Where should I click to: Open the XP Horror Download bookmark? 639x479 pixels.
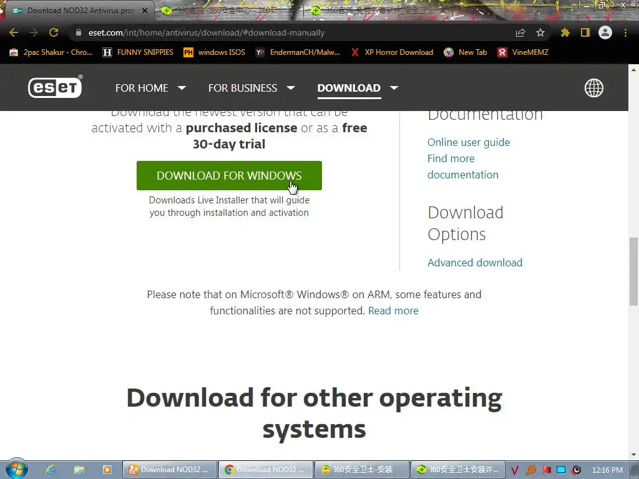coord(393,52)
